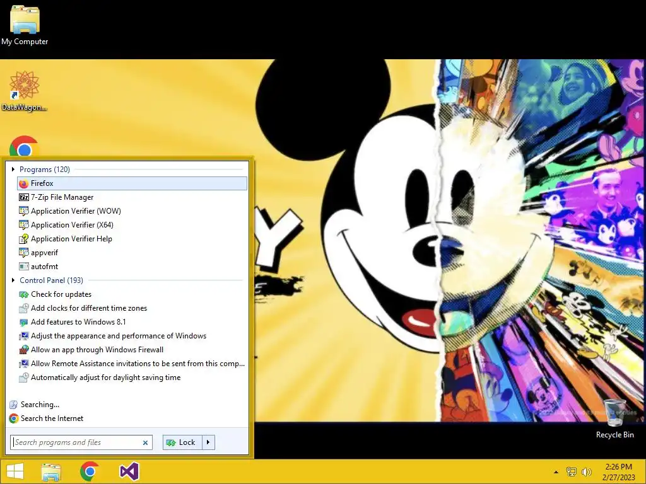
Task: Click the Check for updates icon
Action: point(23,294)
